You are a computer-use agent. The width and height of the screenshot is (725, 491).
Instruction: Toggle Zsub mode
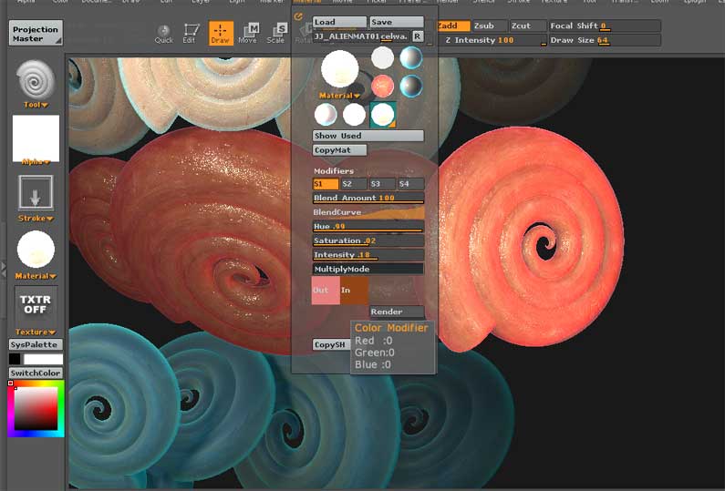(x=490, y=26)
